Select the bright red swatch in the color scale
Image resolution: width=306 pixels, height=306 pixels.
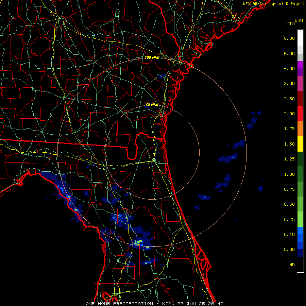pos(300,114)
